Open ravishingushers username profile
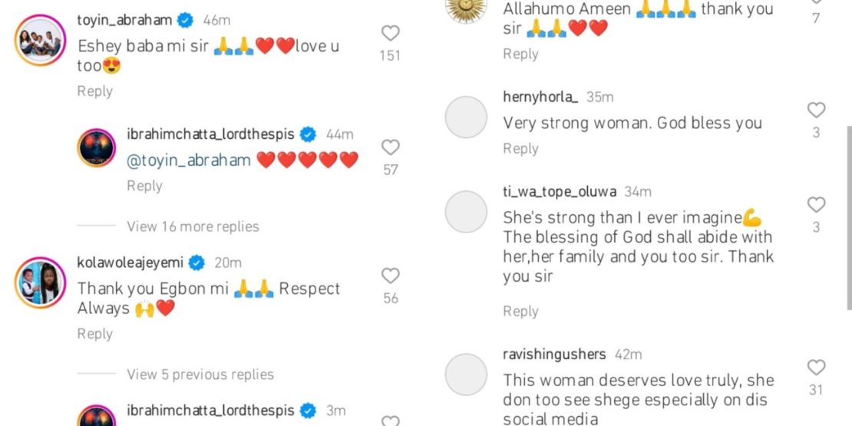 pos(554,355)
